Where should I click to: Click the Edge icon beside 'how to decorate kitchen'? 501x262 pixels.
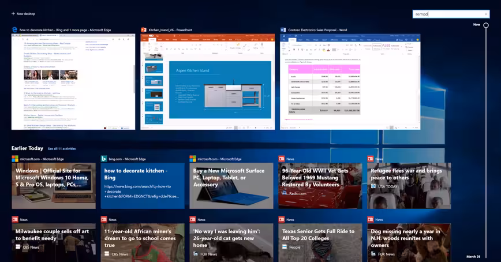coord(14,29)
